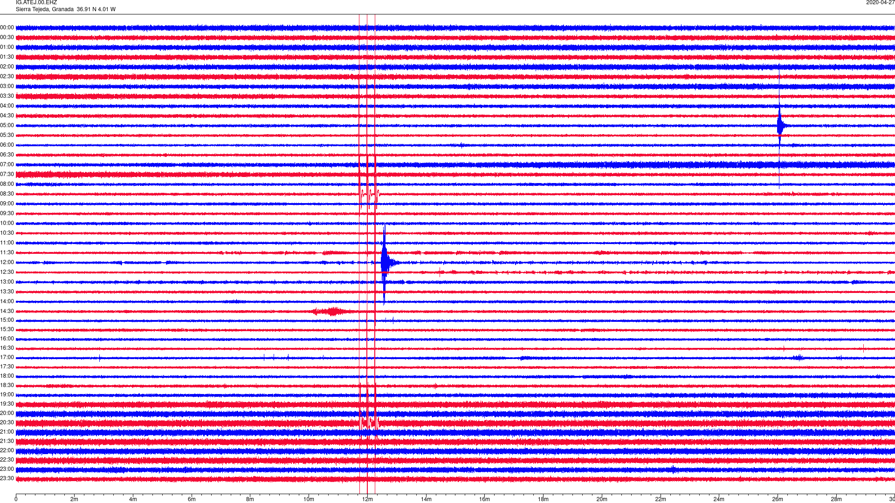The image size is (895, 503).
Task: Click the blue seismic event on 05:00 trace
Action: click(780, 126)
